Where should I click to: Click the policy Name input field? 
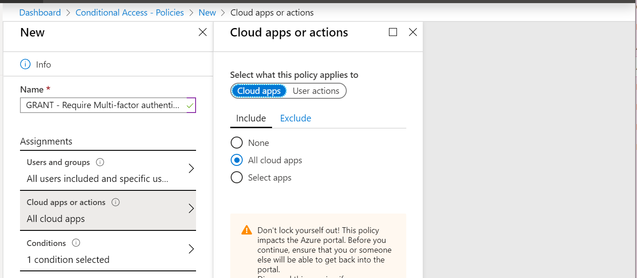(108, 105)
